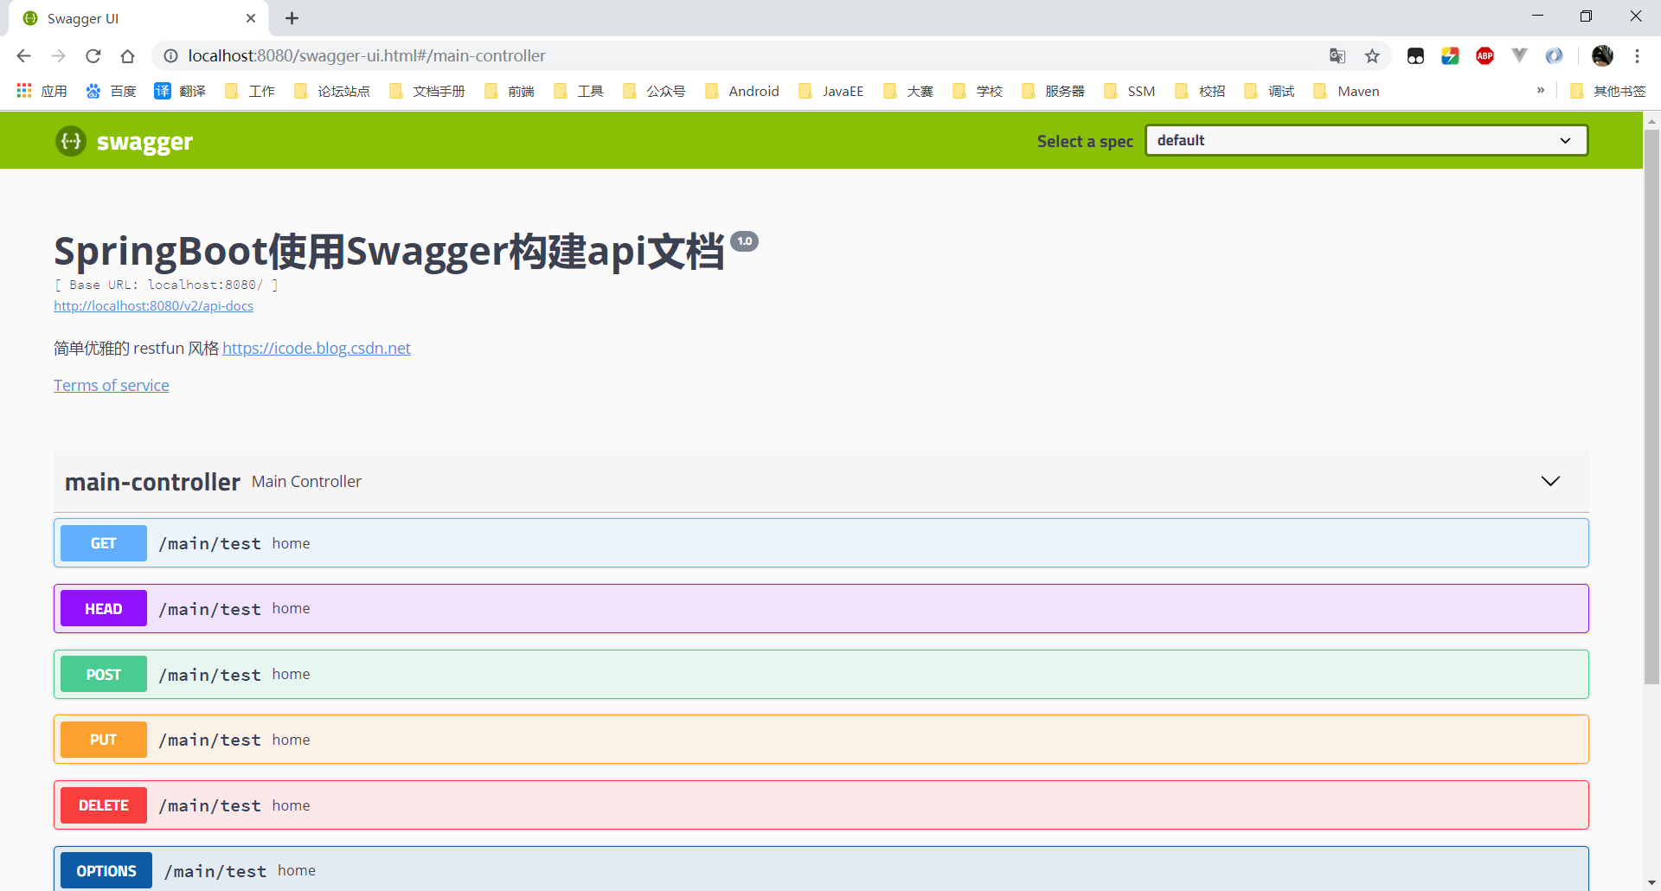Viewport: 1661px width, 891px height.
Task: Close the Swagger UI tab
Action: point(251,18)
